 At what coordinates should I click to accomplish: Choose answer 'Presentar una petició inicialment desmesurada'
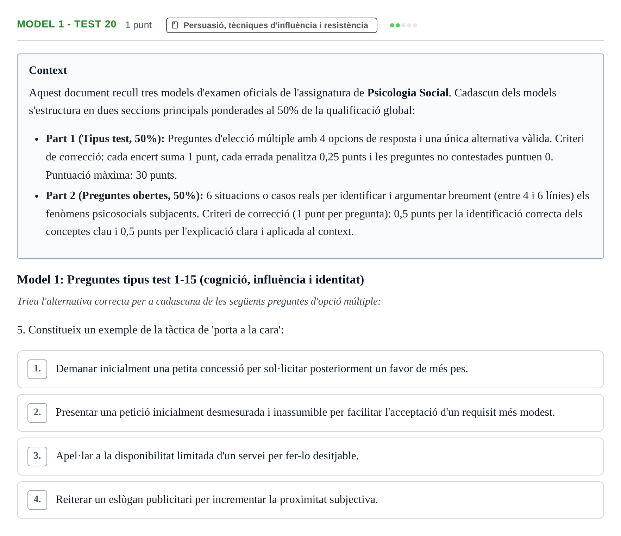click(x=310, y=413)
